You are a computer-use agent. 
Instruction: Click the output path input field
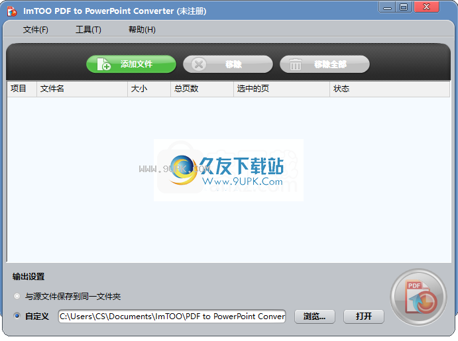[172, 317]
